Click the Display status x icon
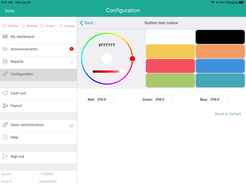The image size is (246, 184). (61, 26)
